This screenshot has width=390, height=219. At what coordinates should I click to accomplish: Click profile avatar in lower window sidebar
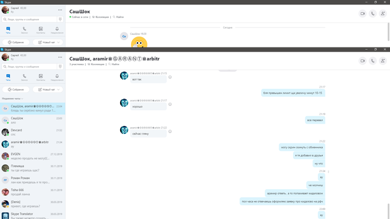5,57
